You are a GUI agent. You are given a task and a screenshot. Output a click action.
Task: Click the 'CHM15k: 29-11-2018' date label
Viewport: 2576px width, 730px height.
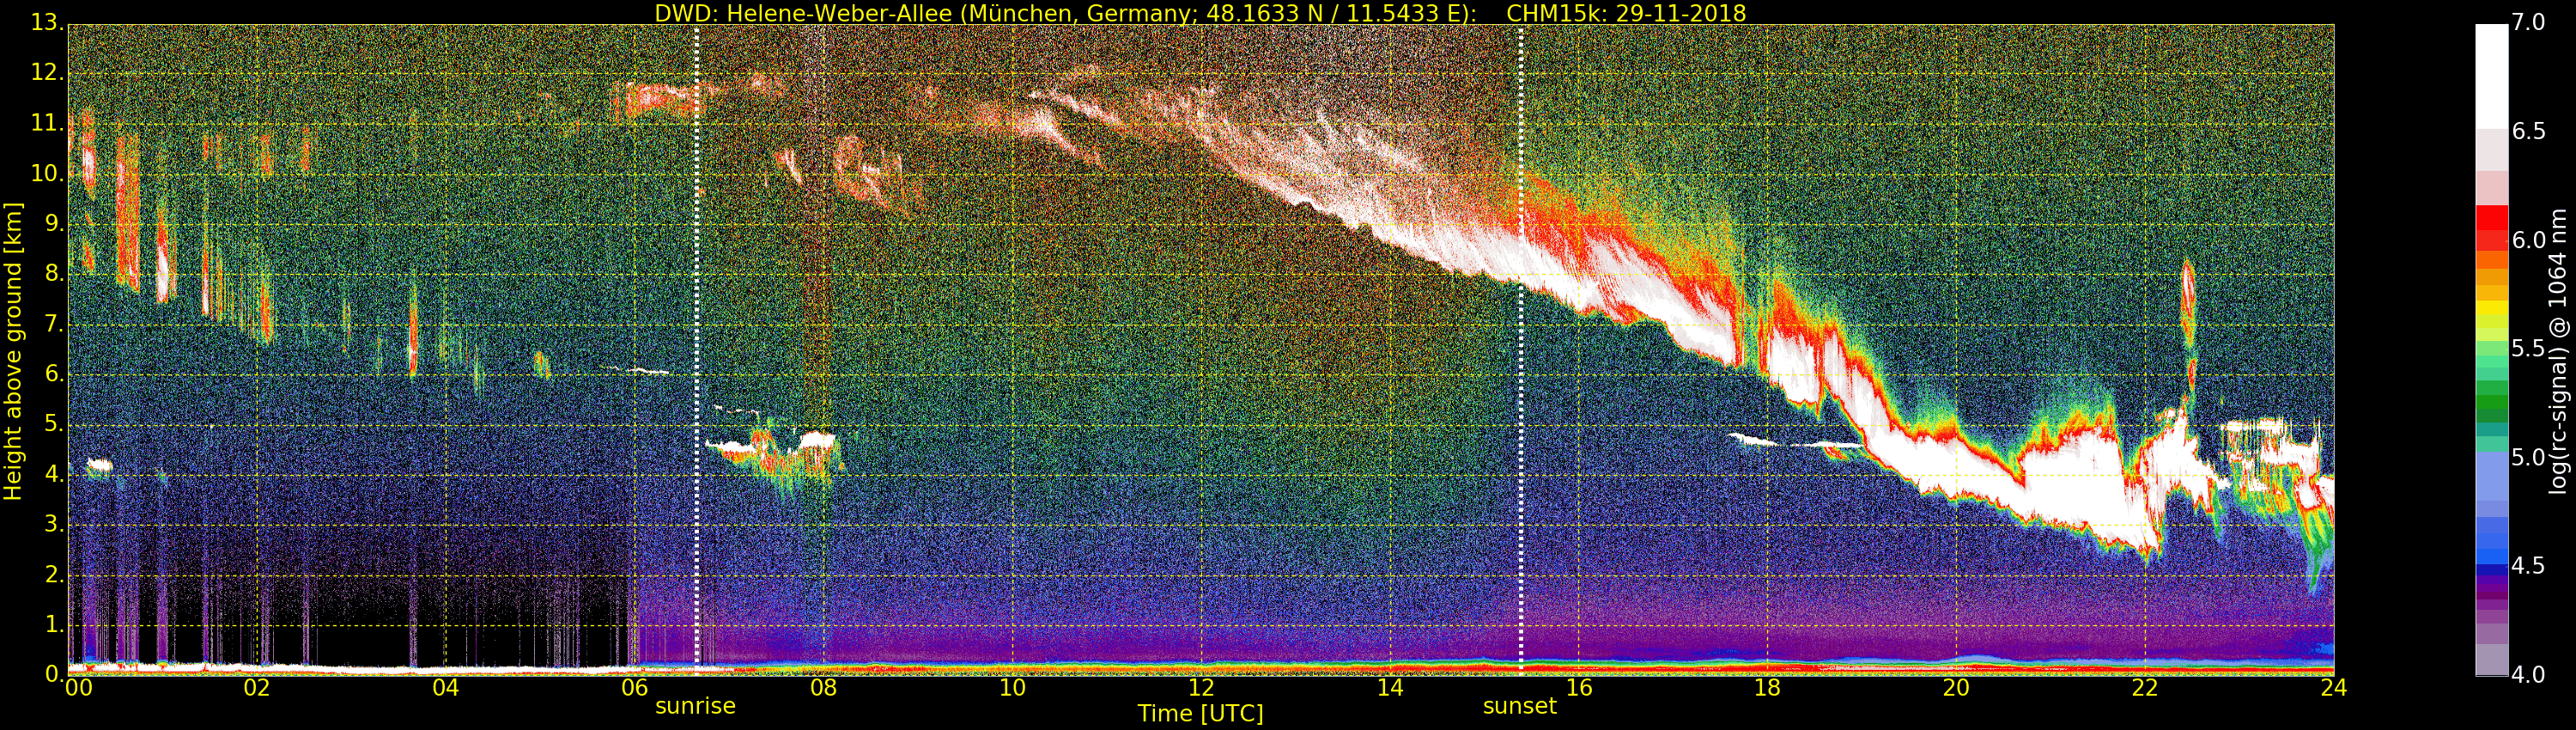[x=1626, y=13]
